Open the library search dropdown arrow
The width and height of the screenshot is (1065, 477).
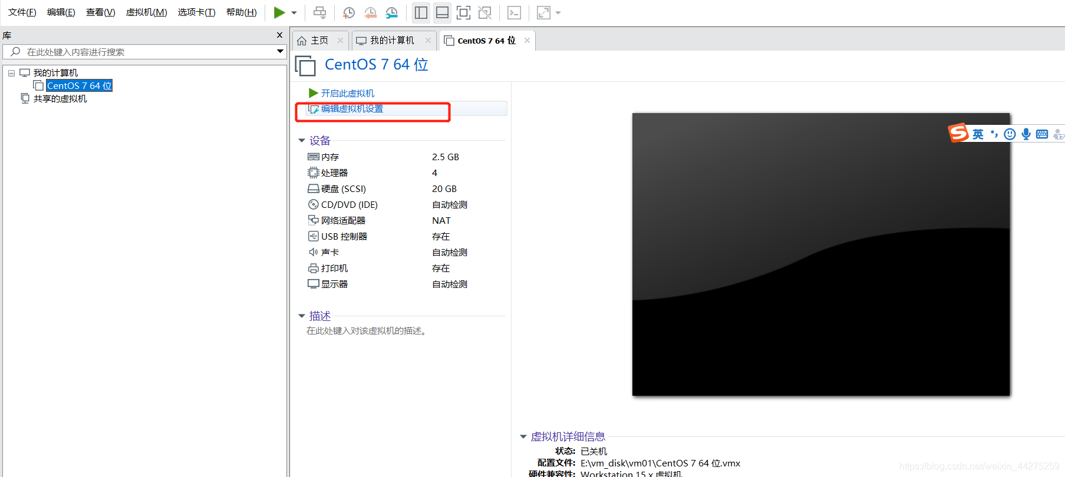[x=281, y=52]
